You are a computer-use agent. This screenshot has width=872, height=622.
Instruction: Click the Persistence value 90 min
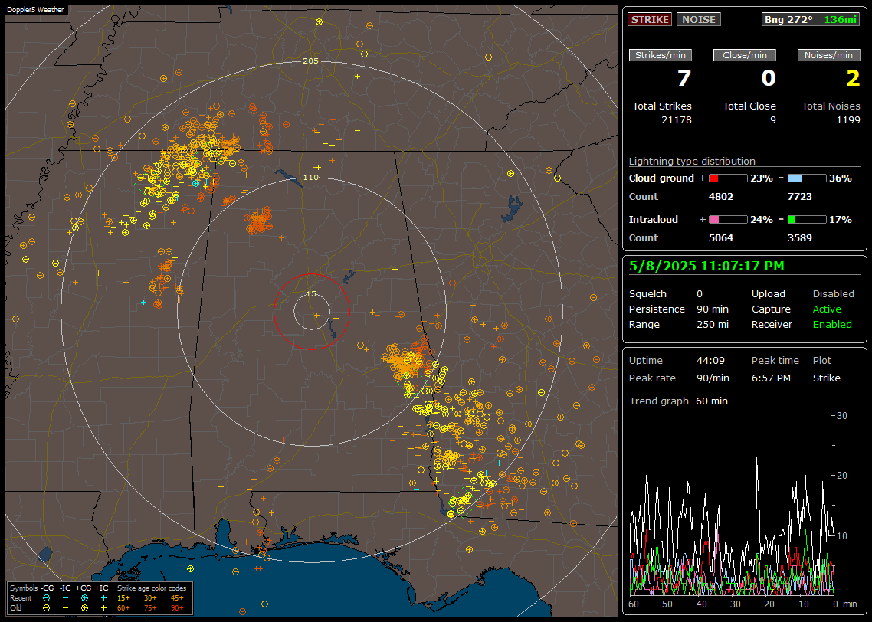[x=713, y=309]
